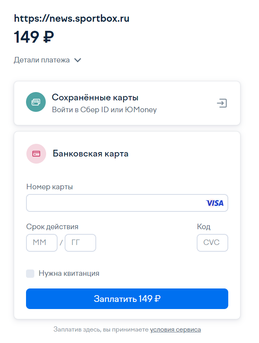Click the "Нужна квитанция" label text
The image size is (259, 343).
pos(69,273)
